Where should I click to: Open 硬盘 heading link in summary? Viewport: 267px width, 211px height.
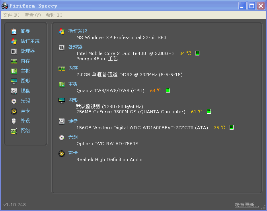click(x=73, y=121)
